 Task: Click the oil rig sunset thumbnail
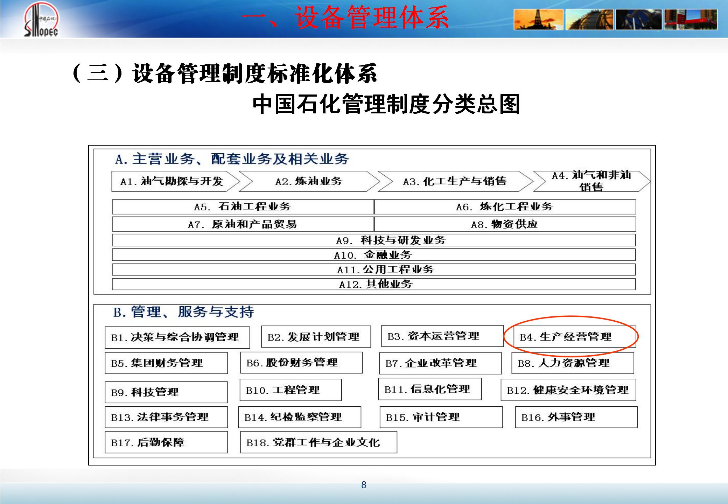[x=538, y=20]
